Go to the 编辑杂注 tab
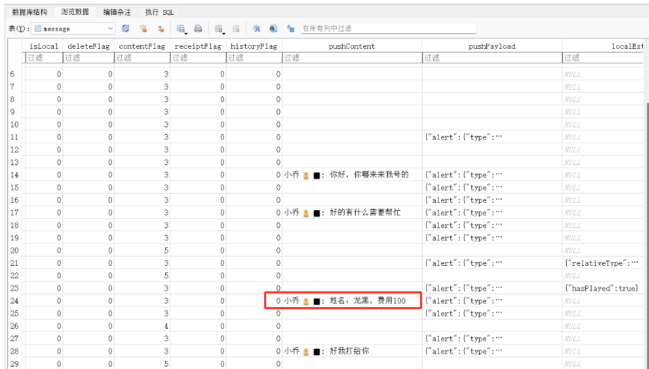The width and height of the screenshot is (649, 369). 116,12
